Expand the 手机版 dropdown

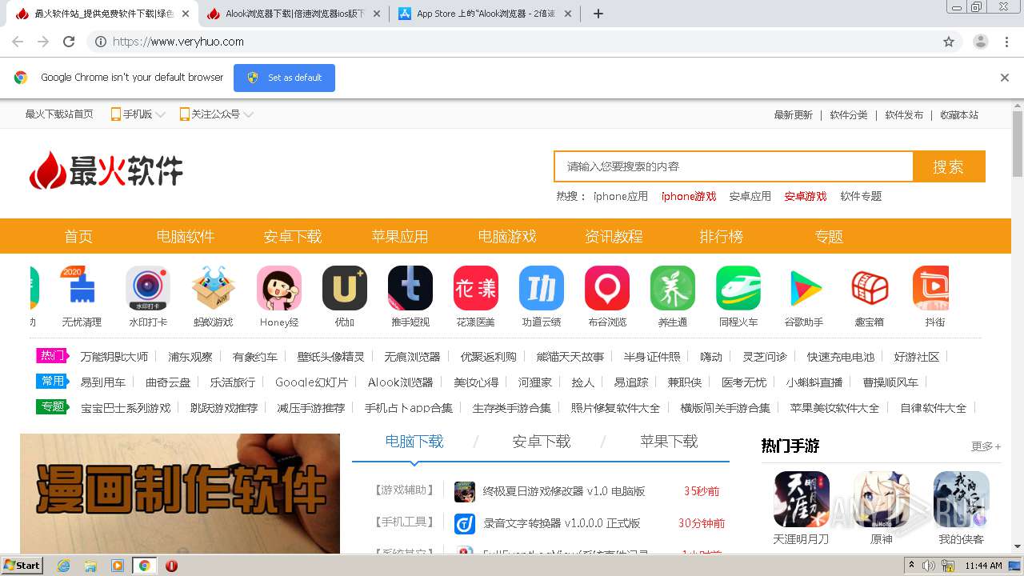[x=138, y=114]
